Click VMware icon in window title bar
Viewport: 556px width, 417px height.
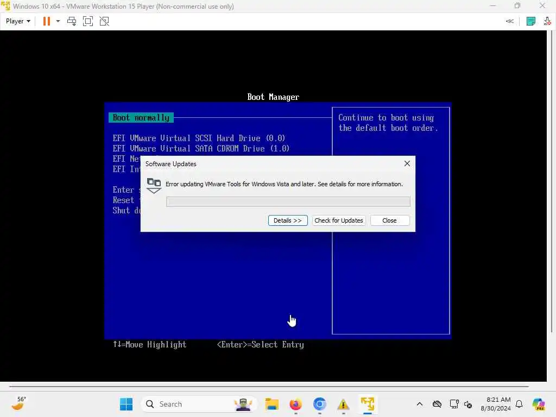coord(5,6)
